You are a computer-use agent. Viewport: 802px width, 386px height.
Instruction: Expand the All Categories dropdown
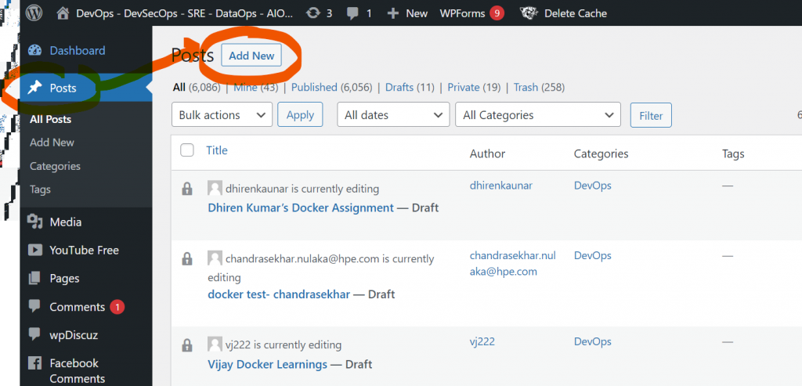tap(537, 115)
